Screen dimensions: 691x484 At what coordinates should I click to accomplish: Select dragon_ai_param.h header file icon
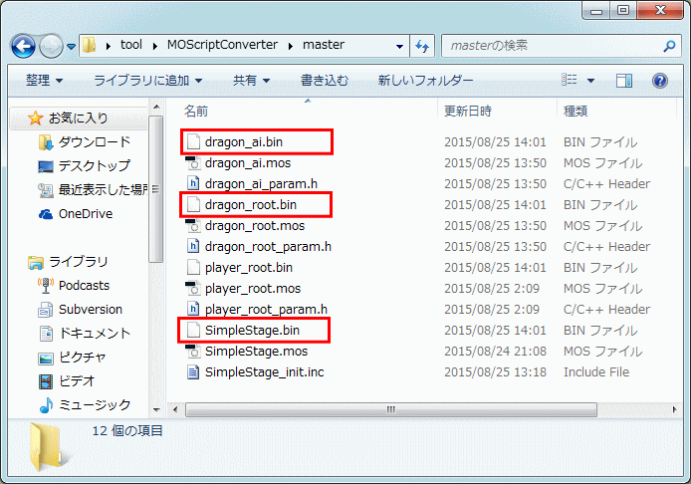[x=193, y=184]
